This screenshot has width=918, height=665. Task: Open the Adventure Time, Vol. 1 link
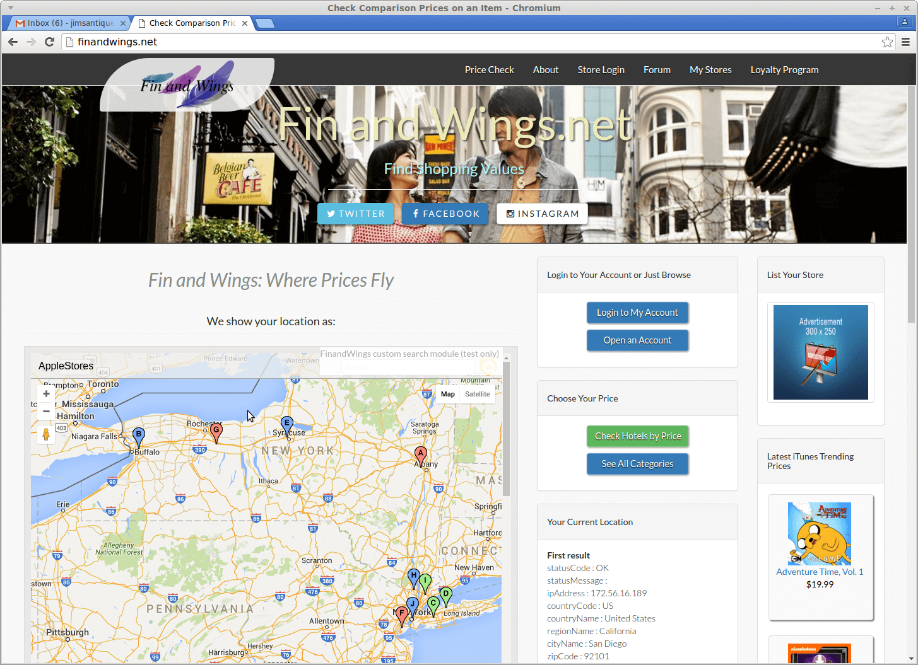coord(820,572)
